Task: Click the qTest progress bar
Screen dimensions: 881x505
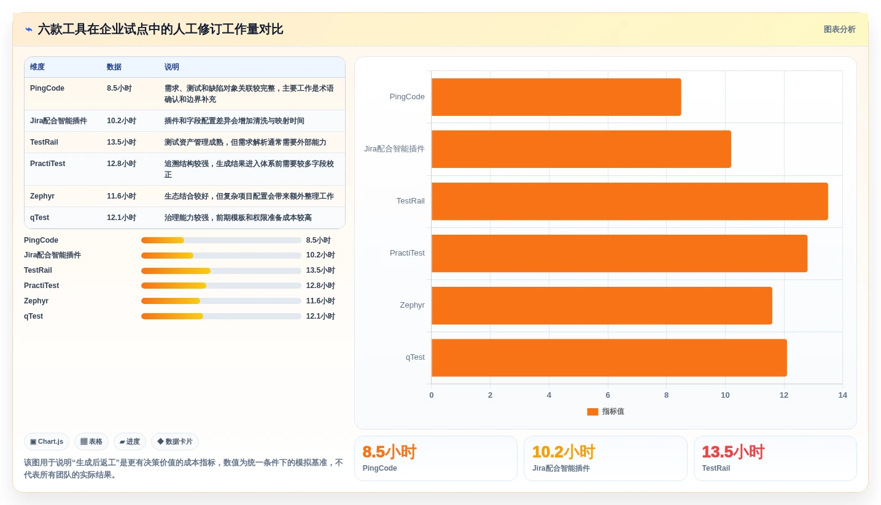Action: [221, 316]
